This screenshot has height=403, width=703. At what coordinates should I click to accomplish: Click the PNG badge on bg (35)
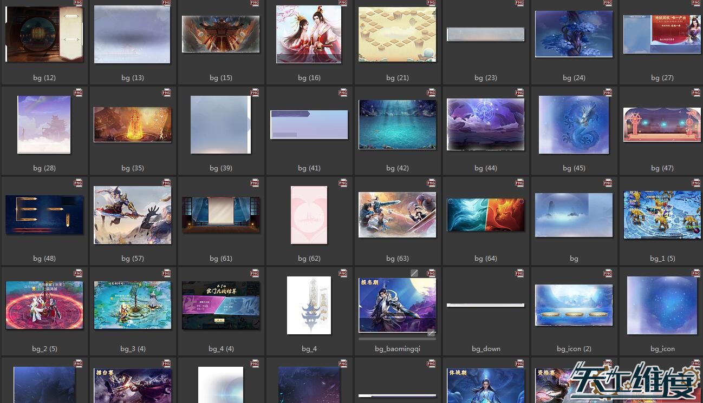pos(166,93)
